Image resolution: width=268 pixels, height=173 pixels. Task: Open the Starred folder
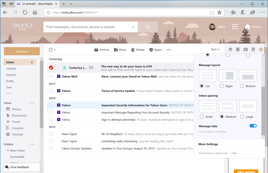pos(11,75)
